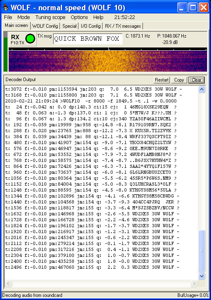The image size is (211, 300).
Task: Open the Help menu
Action: pos(98,17)
